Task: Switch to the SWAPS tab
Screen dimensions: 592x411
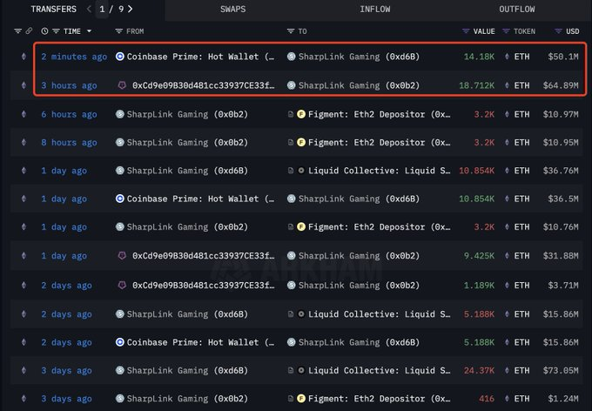Action: click(x=233, y=9)
